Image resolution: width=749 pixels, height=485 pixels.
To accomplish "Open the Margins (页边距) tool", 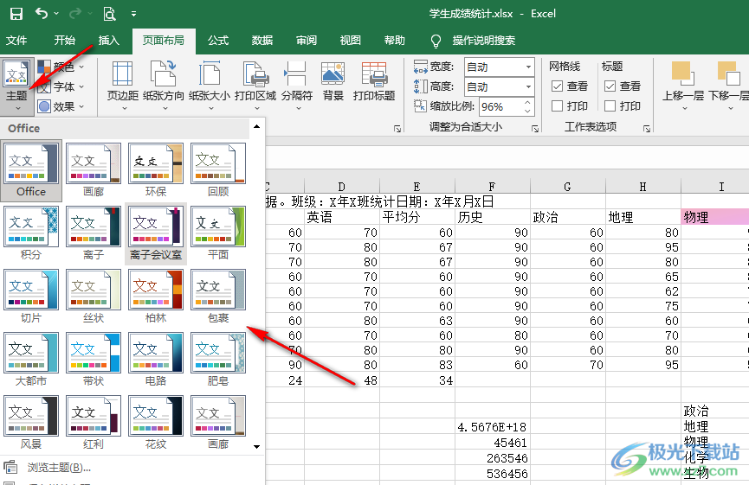I will pos(122,83).
